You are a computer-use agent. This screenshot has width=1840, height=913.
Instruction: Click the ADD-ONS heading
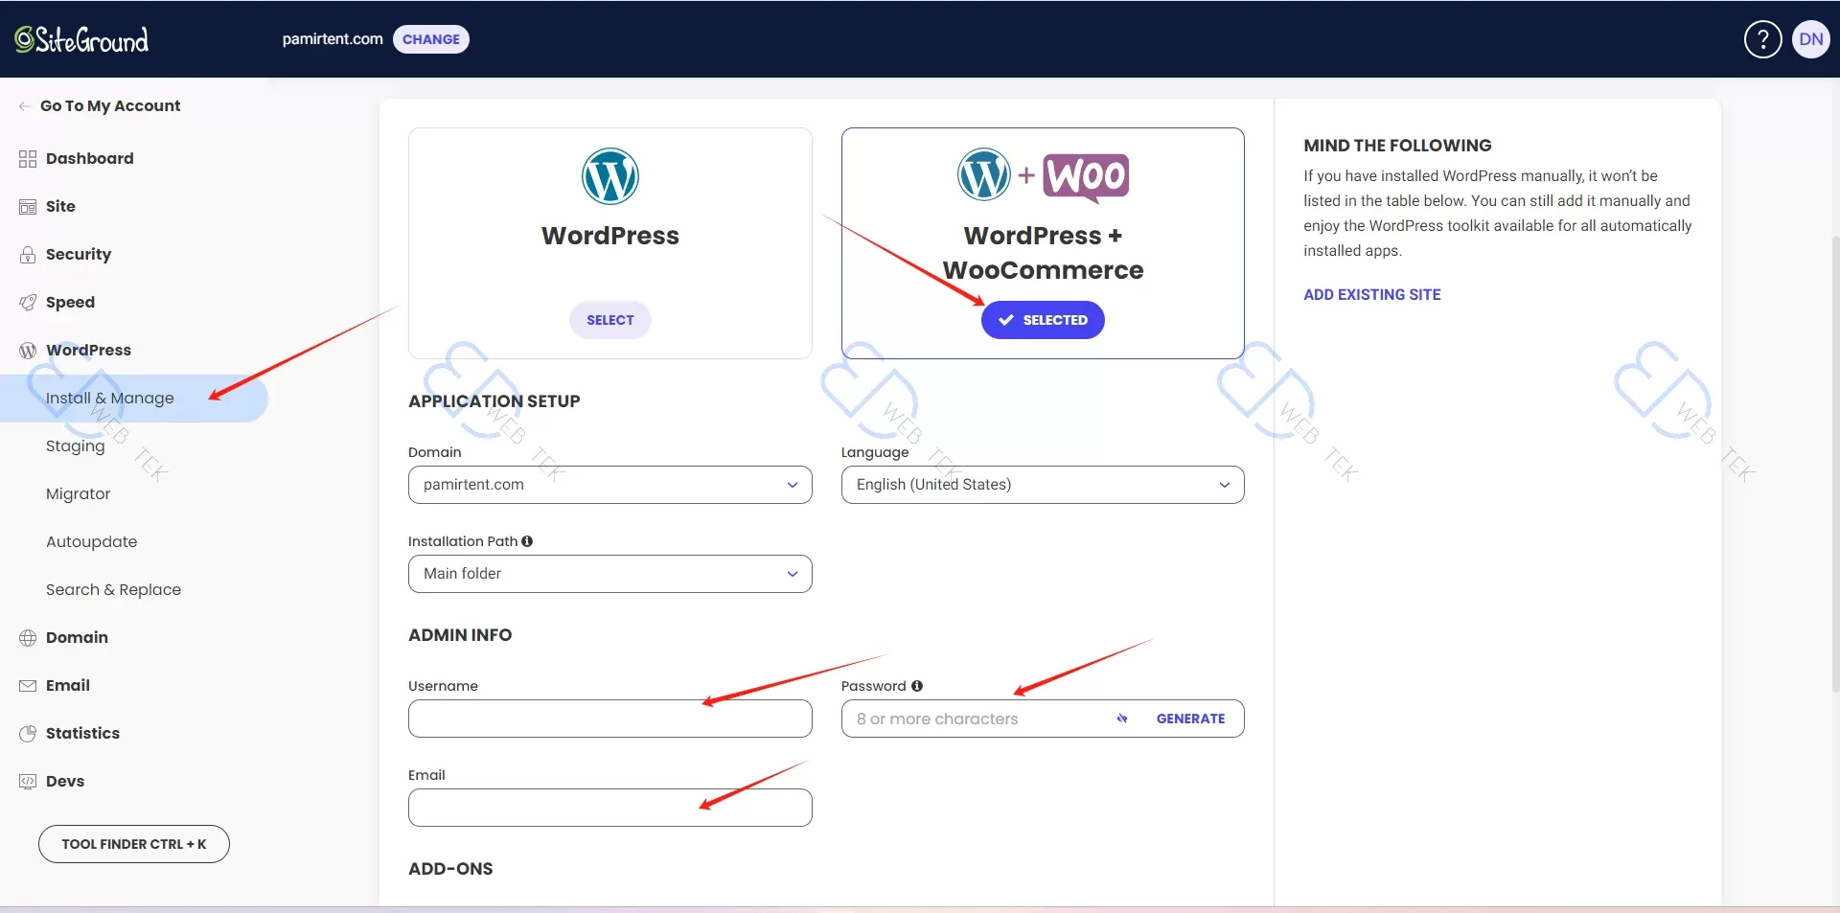pyautogui.click(x=450, y=869)
